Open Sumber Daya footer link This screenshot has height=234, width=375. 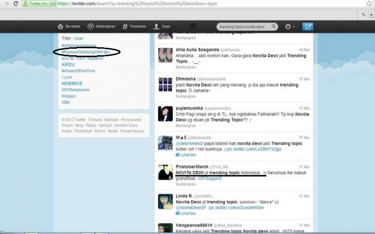click(x=126, y=125)
